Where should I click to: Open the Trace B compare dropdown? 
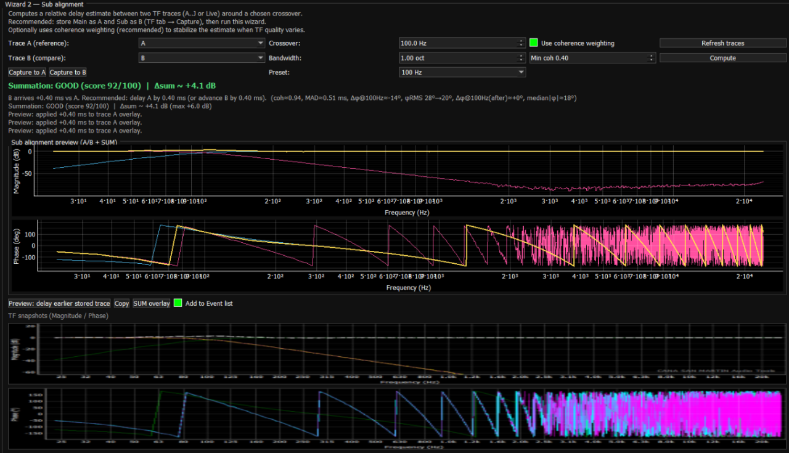click(x=202, y=58)
